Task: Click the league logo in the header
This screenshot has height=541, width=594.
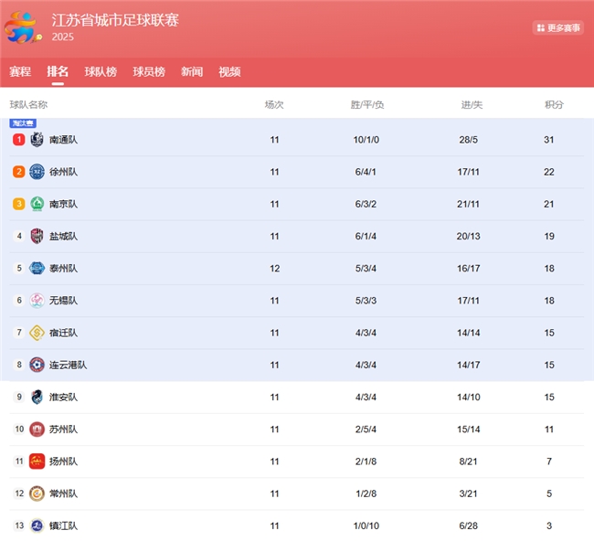Action: [x=23, y=27]
